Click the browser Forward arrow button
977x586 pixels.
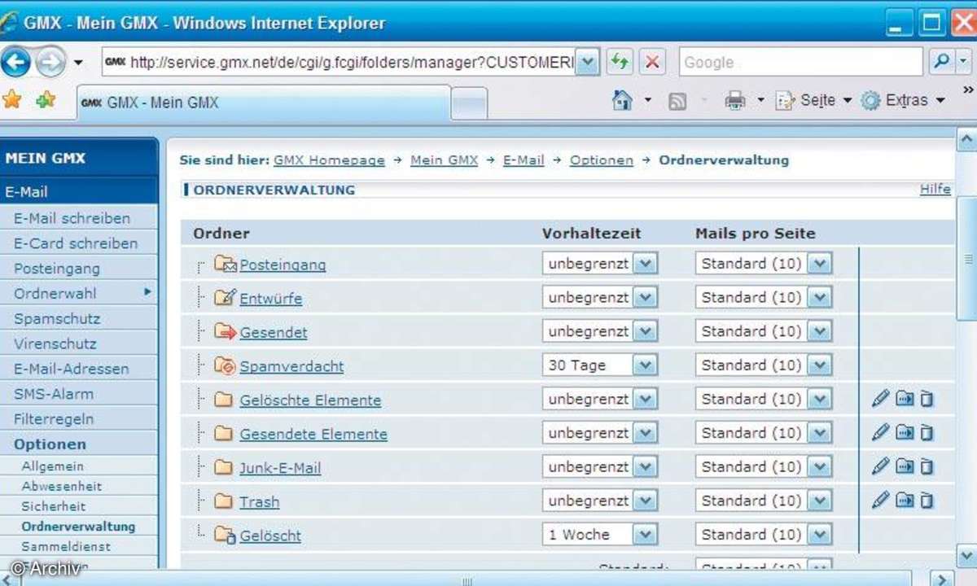coord(50,62)
